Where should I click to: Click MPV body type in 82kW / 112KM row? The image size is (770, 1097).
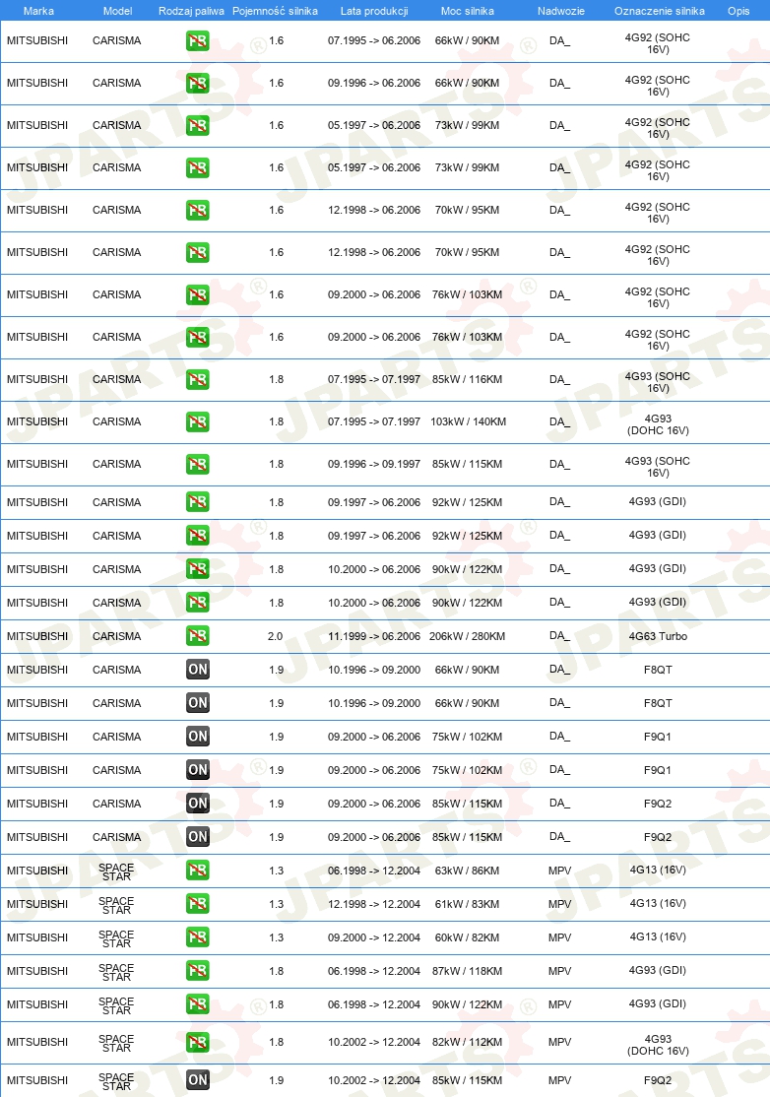click(559, 1043)
